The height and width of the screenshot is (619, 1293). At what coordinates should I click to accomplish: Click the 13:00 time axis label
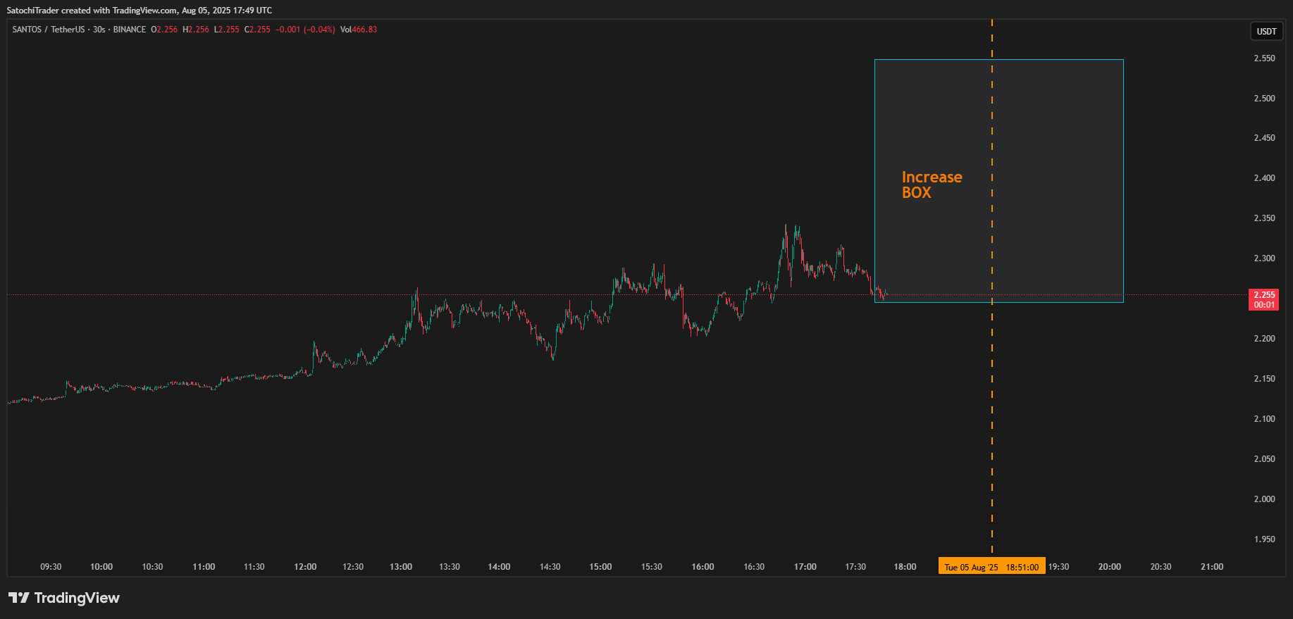[x=401, y=567]
